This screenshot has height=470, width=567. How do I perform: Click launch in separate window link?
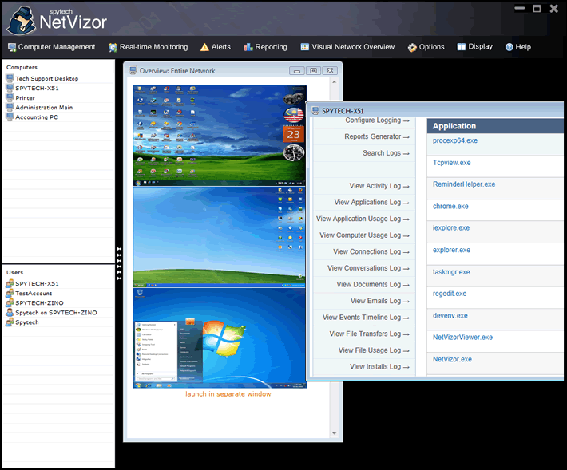228,394
